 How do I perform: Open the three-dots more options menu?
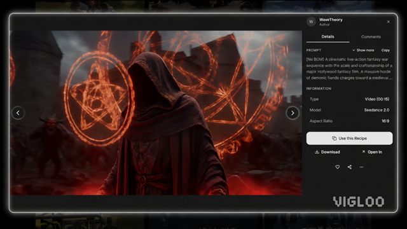click(x=361, y=167)
